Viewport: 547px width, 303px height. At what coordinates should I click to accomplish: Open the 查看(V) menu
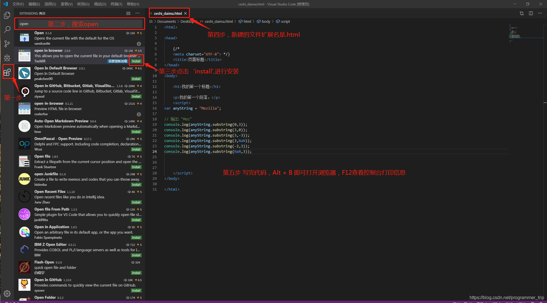[67, 4]
